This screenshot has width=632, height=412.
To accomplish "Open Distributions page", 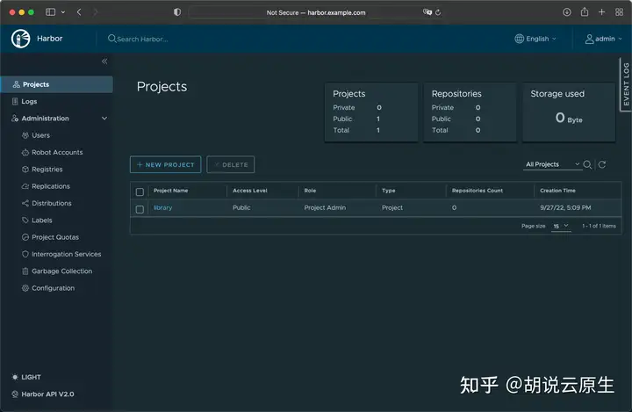I will click(51, 203).
